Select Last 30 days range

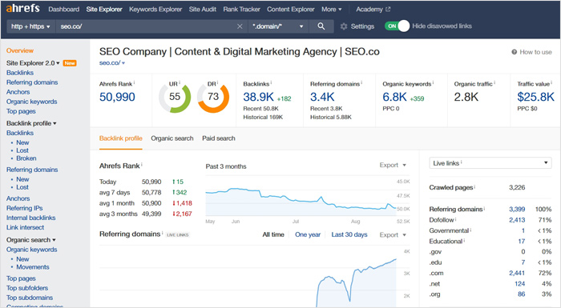349,234
